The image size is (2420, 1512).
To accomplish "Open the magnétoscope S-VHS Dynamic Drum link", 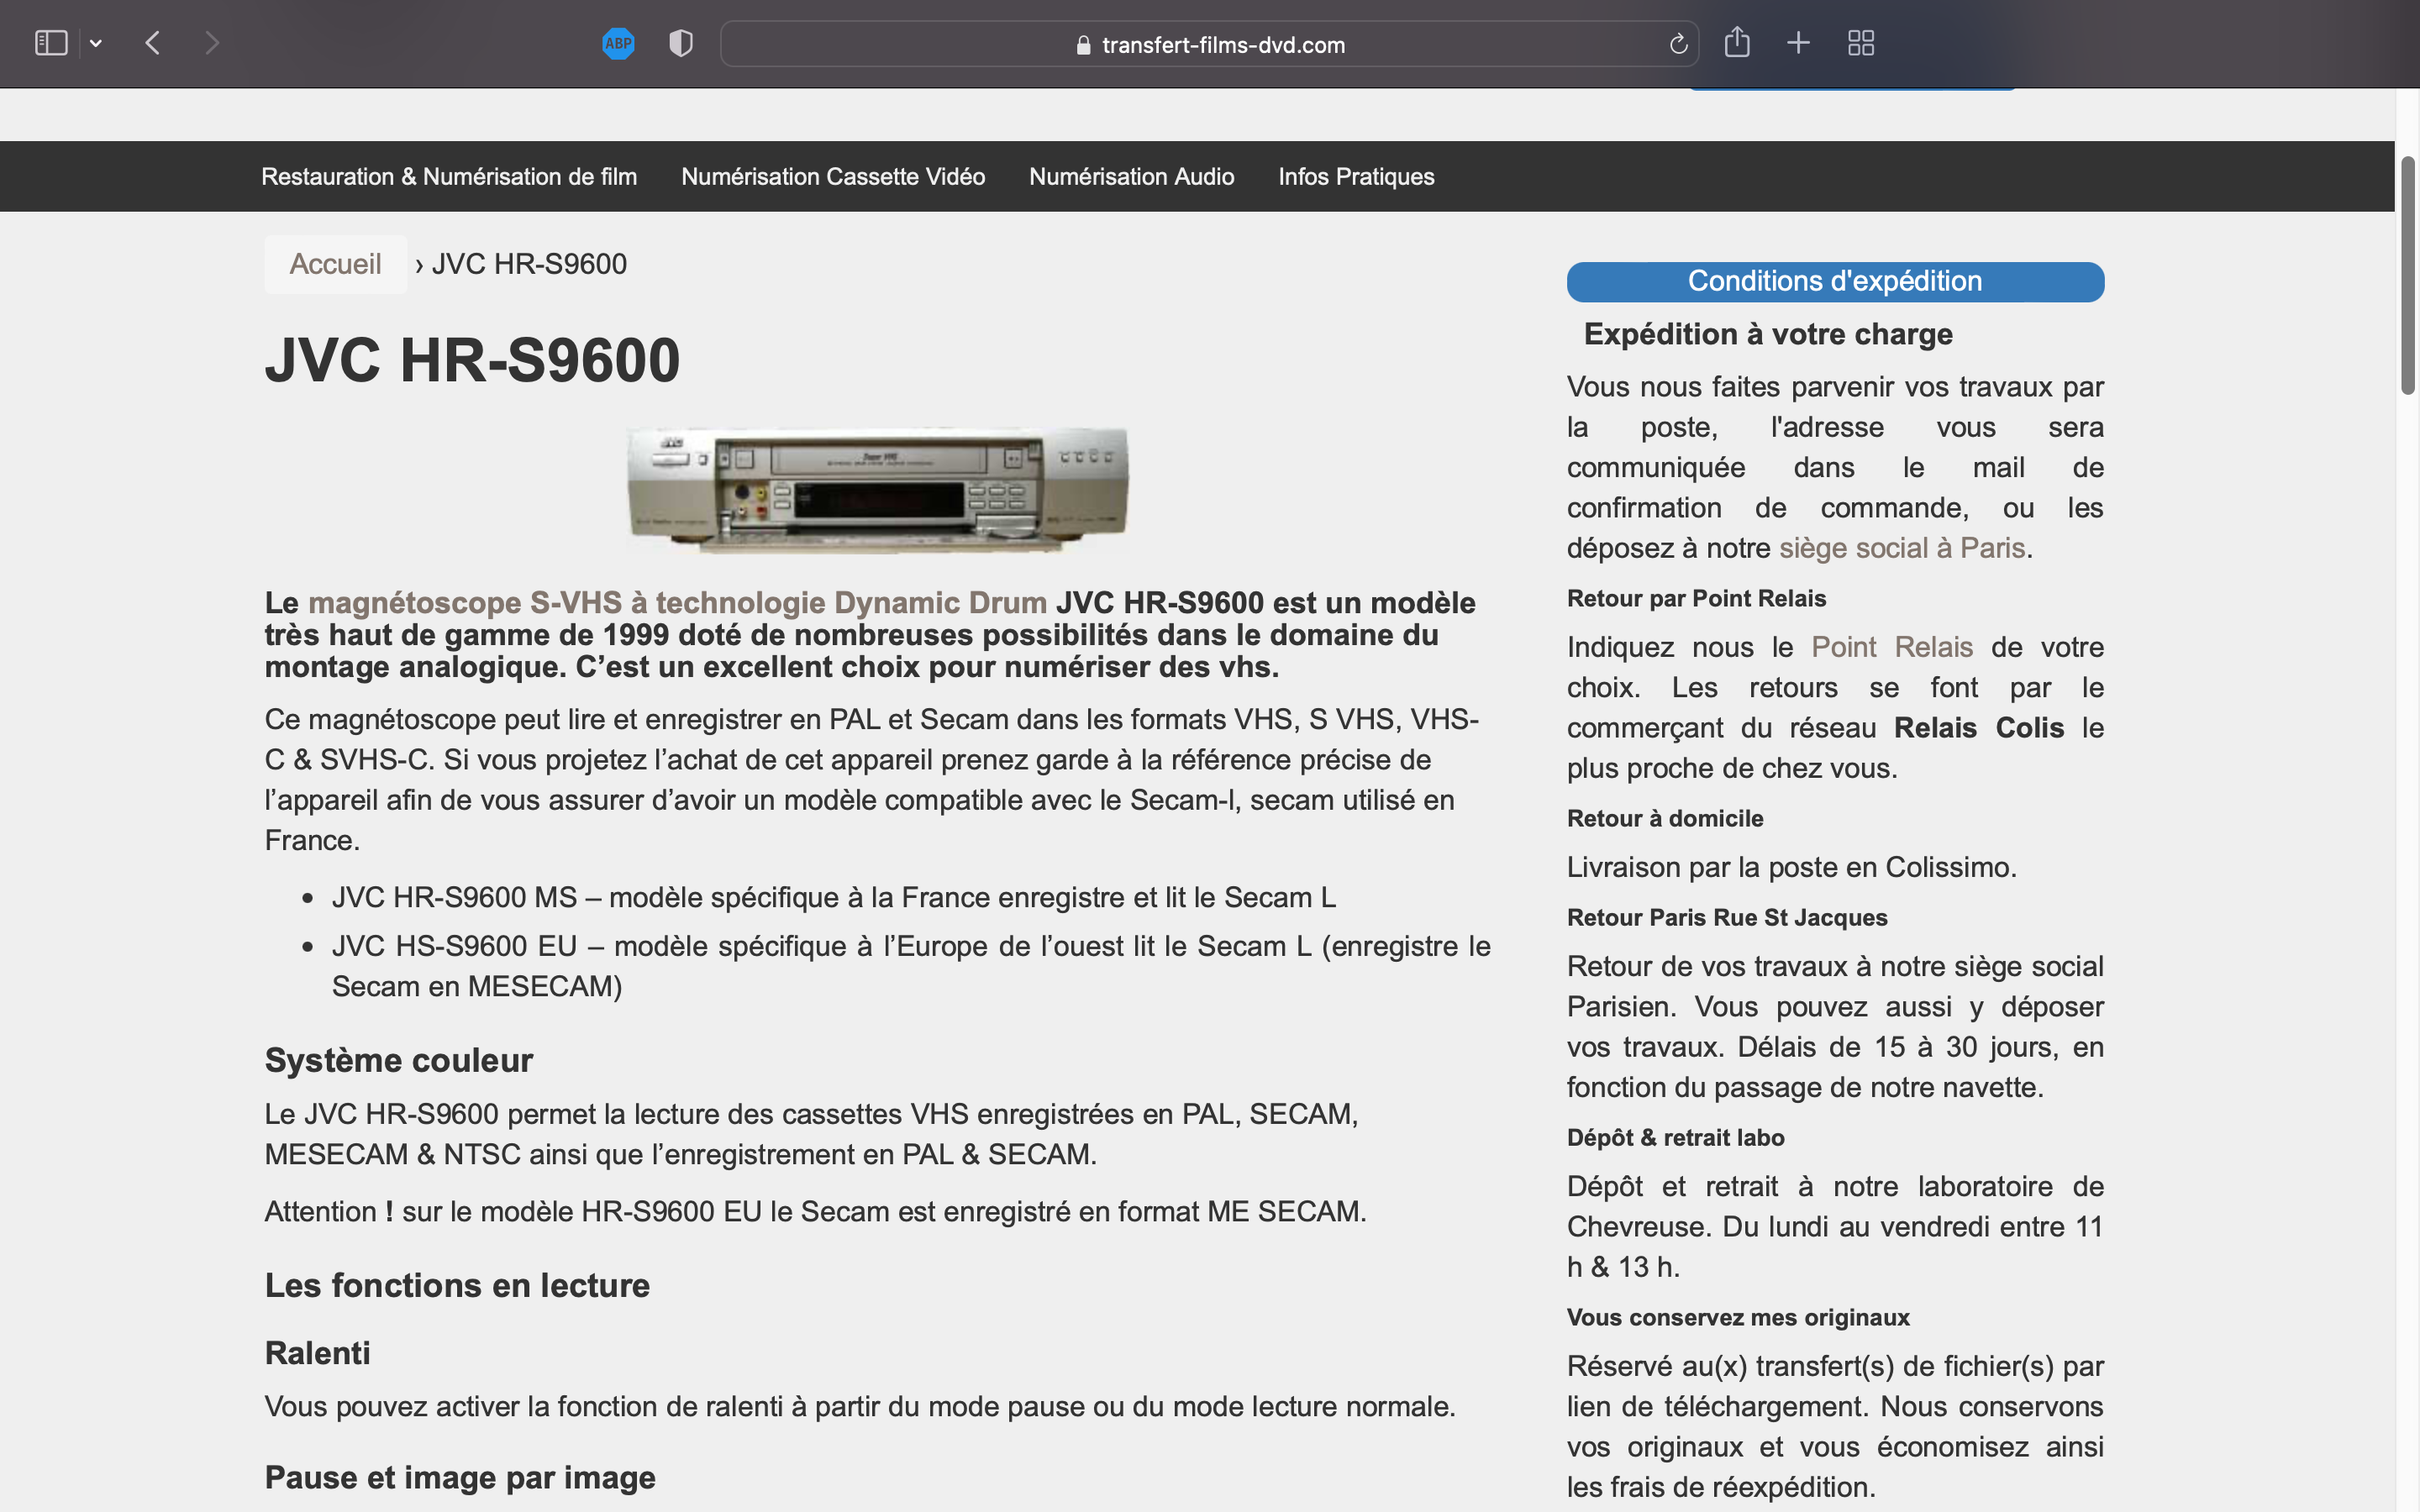I will [677, 603].
